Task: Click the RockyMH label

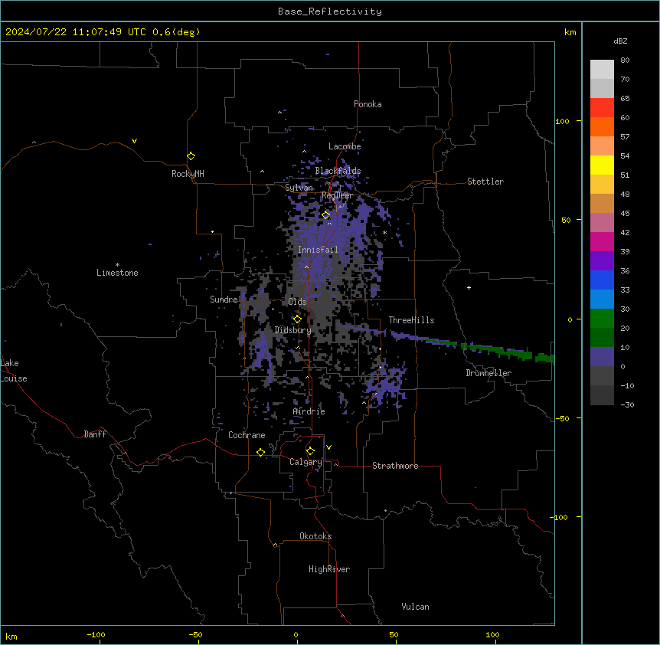Action: 188,174
